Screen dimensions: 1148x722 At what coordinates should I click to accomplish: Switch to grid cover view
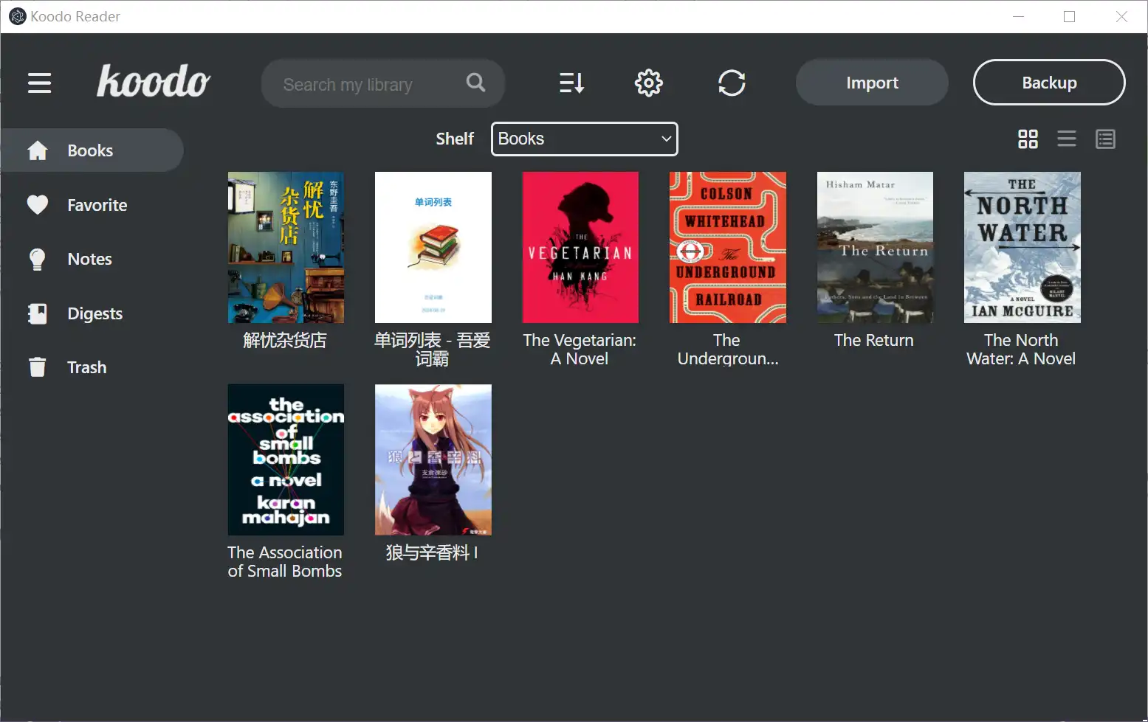tap(1028, 139)
